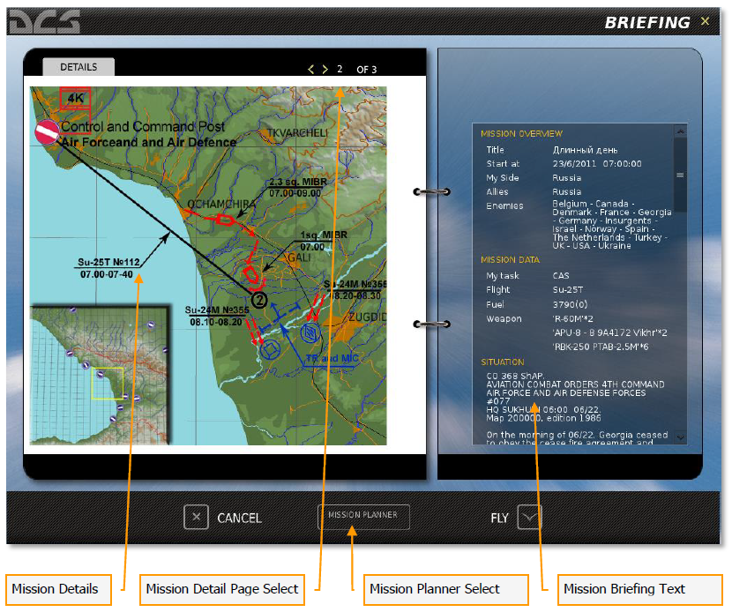Open the MISSION PLANNER

coord(363,517)
